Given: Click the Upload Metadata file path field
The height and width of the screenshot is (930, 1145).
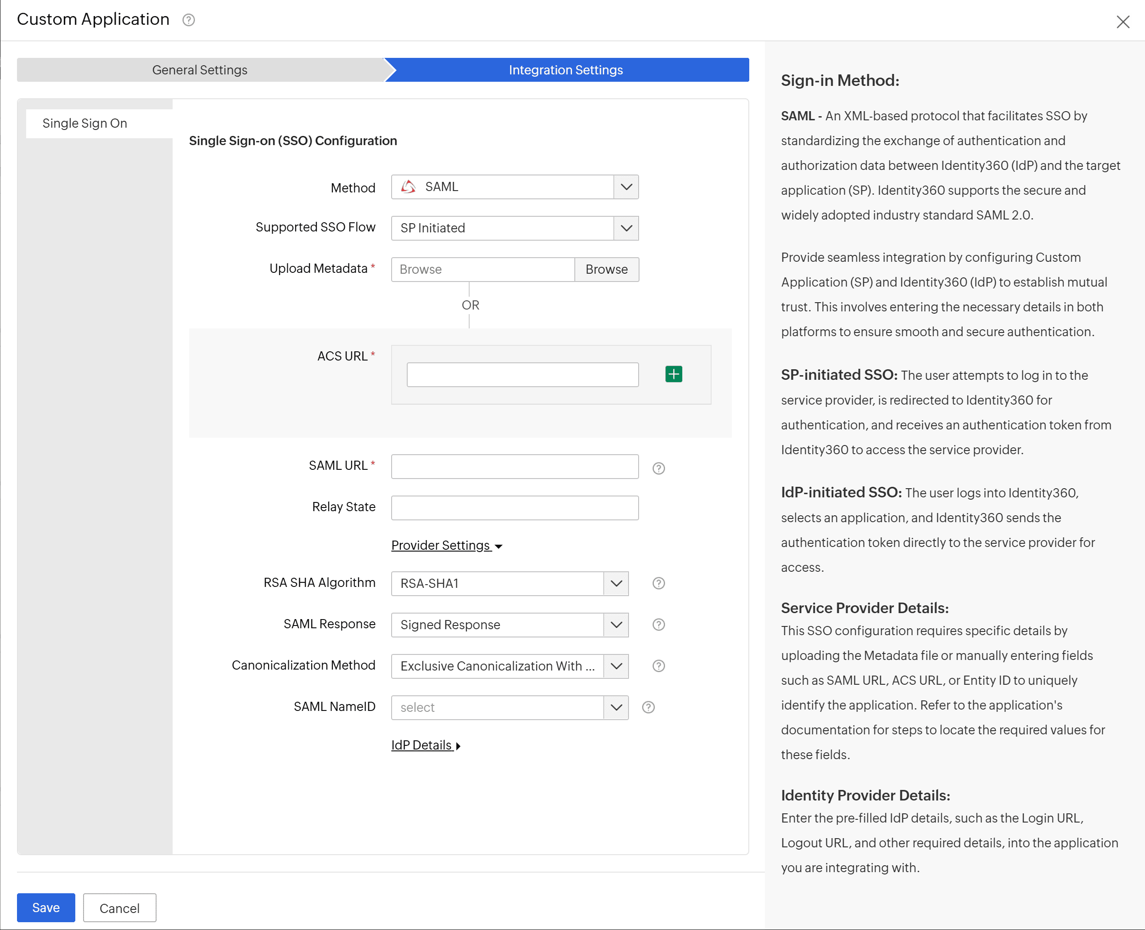Looking at the screenshot, I should (483, 270).
